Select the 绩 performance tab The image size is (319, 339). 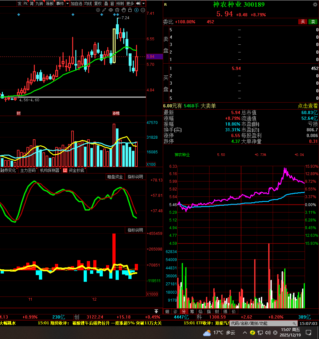coord(225,311)
